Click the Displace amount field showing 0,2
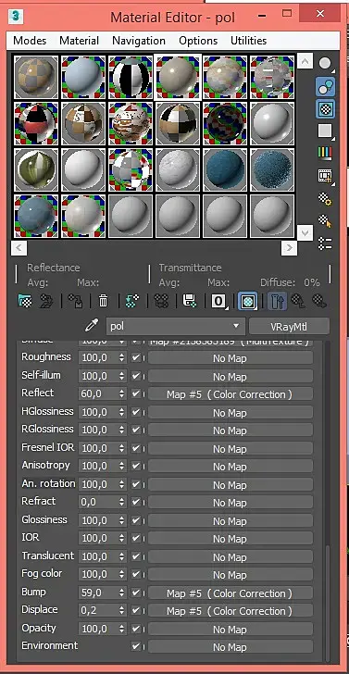349x674 pixels. pos(98,611)
